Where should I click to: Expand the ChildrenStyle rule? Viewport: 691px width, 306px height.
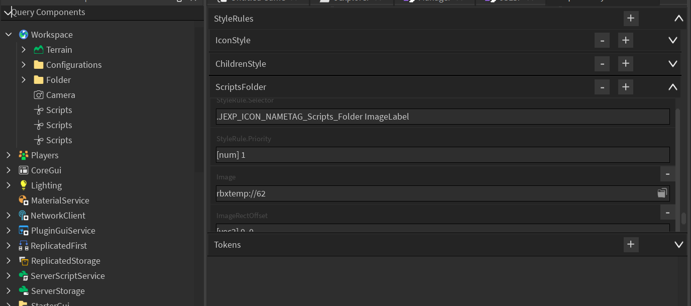pyautogui.click(x=673, y=64)
